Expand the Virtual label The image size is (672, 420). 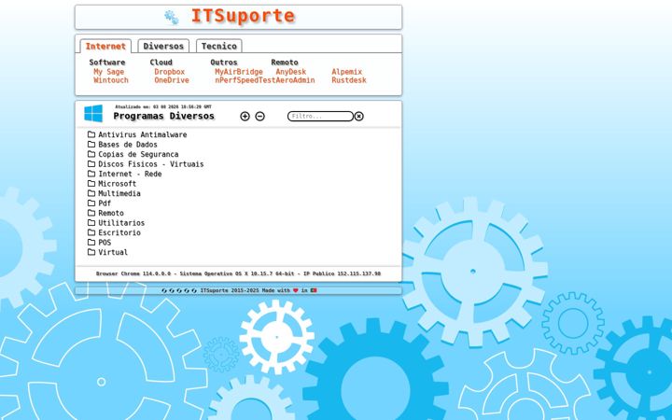click(113, 252)
